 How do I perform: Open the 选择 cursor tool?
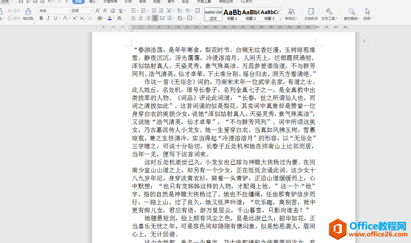pyautogui.click(x=368, y=14)
